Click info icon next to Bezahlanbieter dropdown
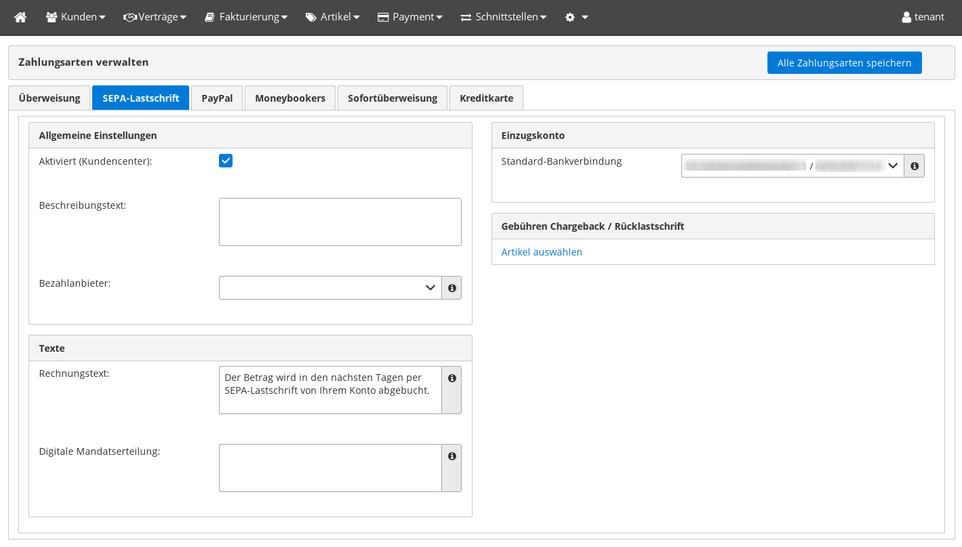The image size is (962, 547). coord(452,288)
